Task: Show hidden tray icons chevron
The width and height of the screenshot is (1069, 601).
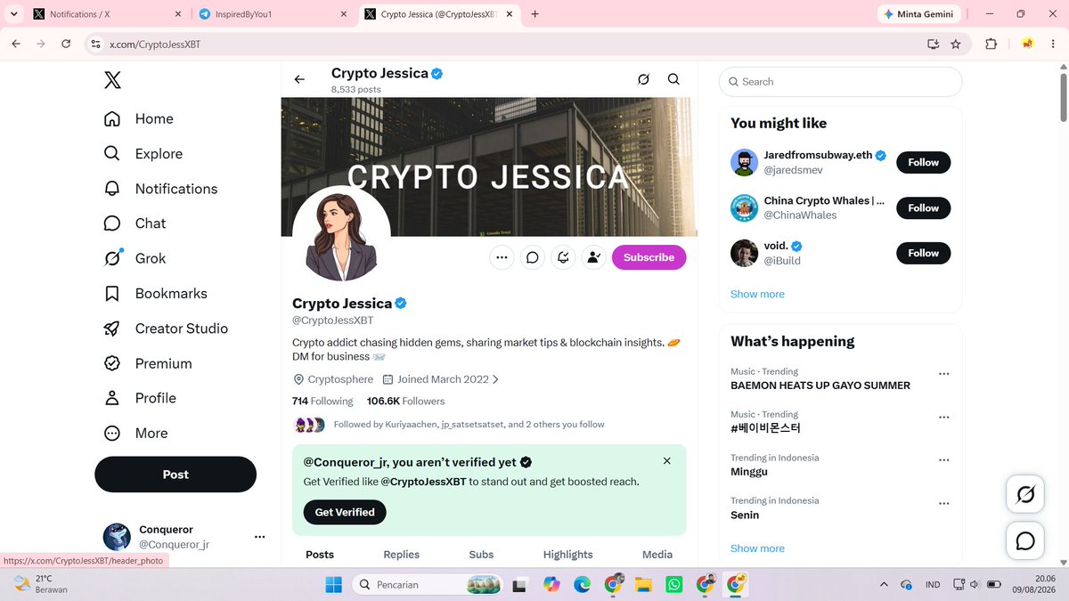Action: click(x=884, y=585)
